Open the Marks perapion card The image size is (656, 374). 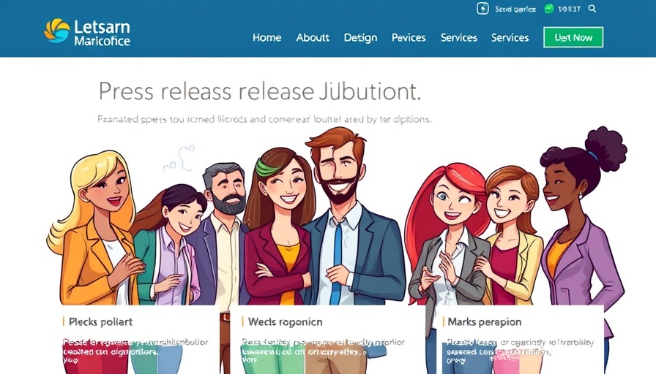[x=519, y=340]
